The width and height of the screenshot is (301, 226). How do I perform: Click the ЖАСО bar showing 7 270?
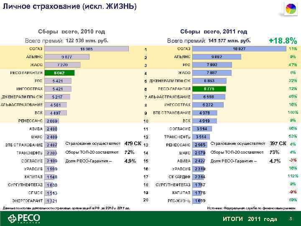pos(63,65)
